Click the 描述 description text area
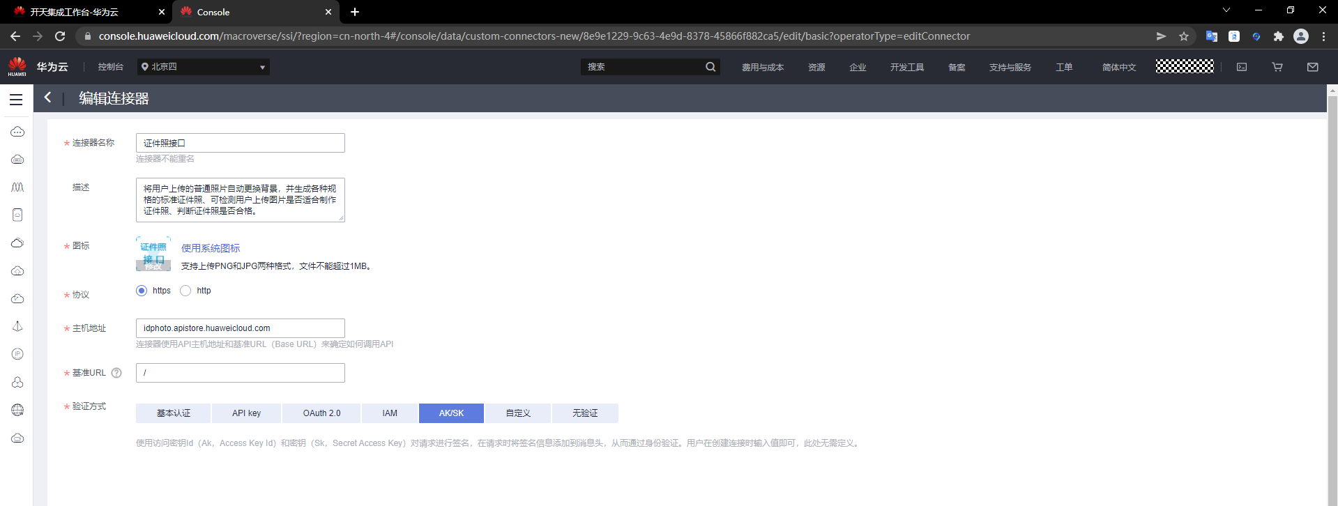Viewport: 1338px width, 506px height. tap(241, 200)
